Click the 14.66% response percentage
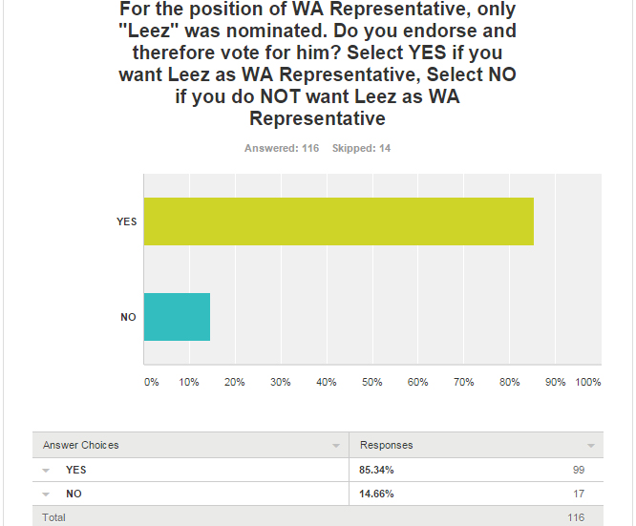This screenshot has height=526, width=636. (x=376, y=494)
